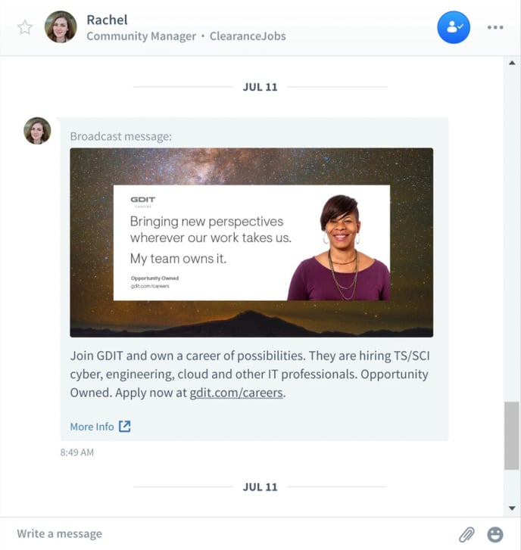This screenshot has height=550, width=521.
Task: Open the emoji picker smiley icon
Action: 495,534
